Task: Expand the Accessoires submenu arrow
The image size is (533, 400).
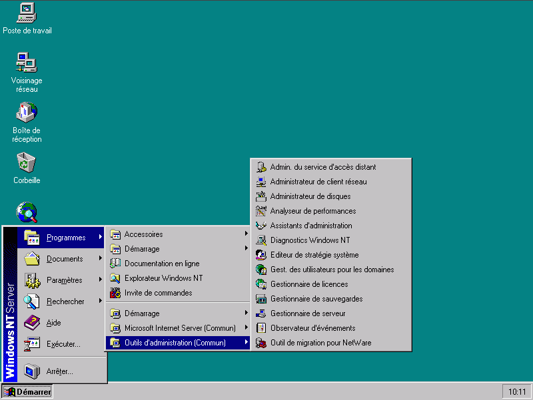Action: [246, 234]
